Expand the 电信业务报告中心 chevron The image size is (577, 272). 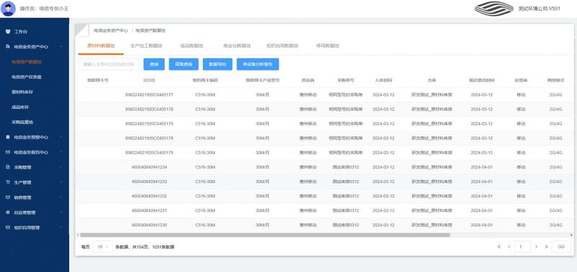[61, 152]
